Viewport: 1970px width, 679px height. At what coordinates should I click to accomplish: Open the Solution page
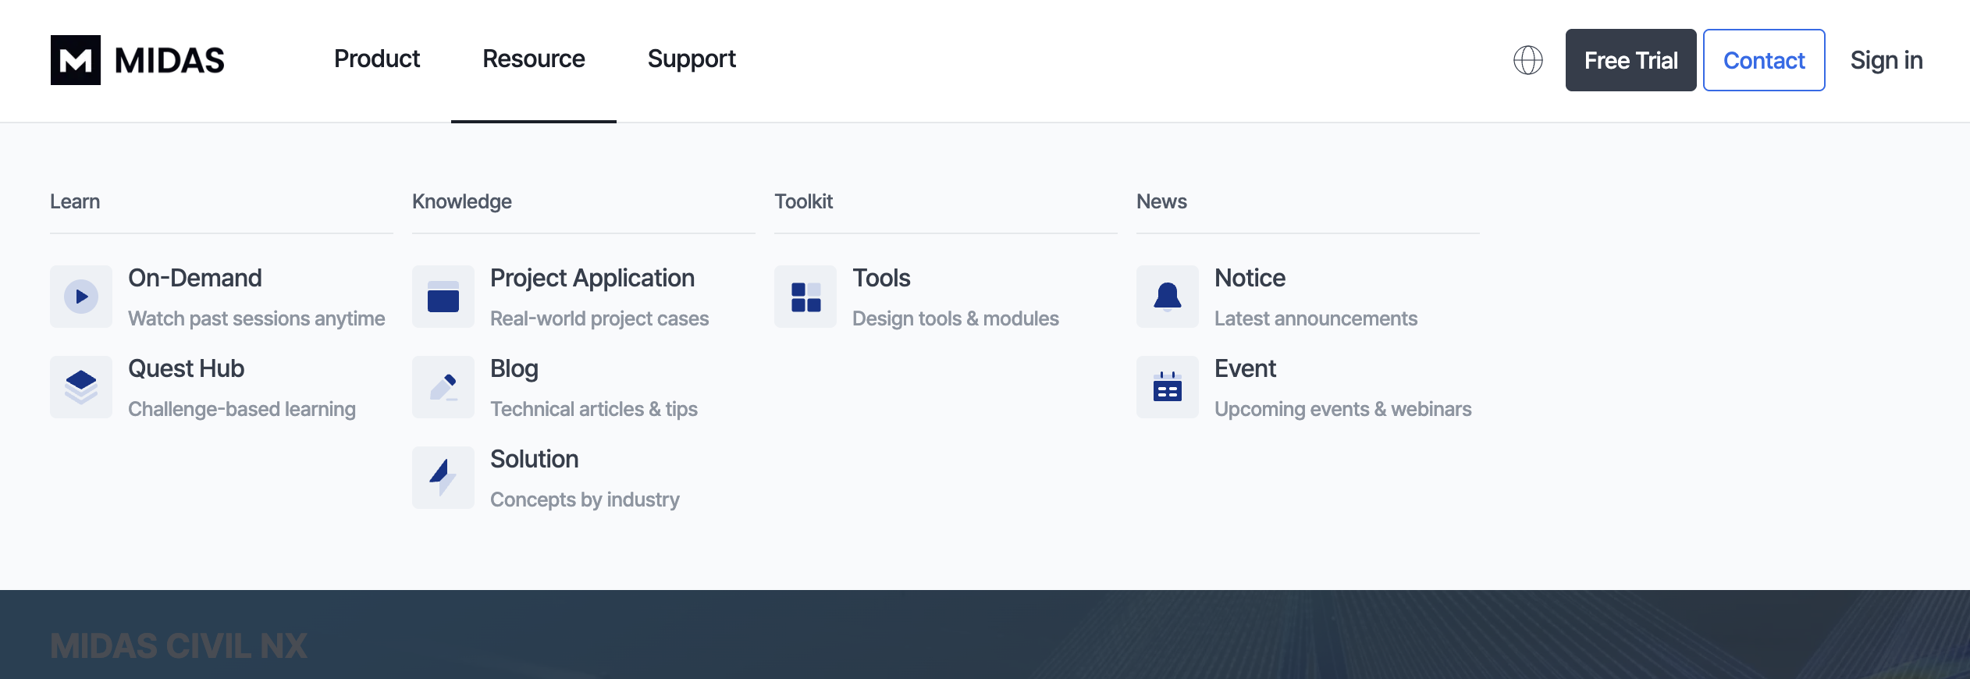coord(535,459)
